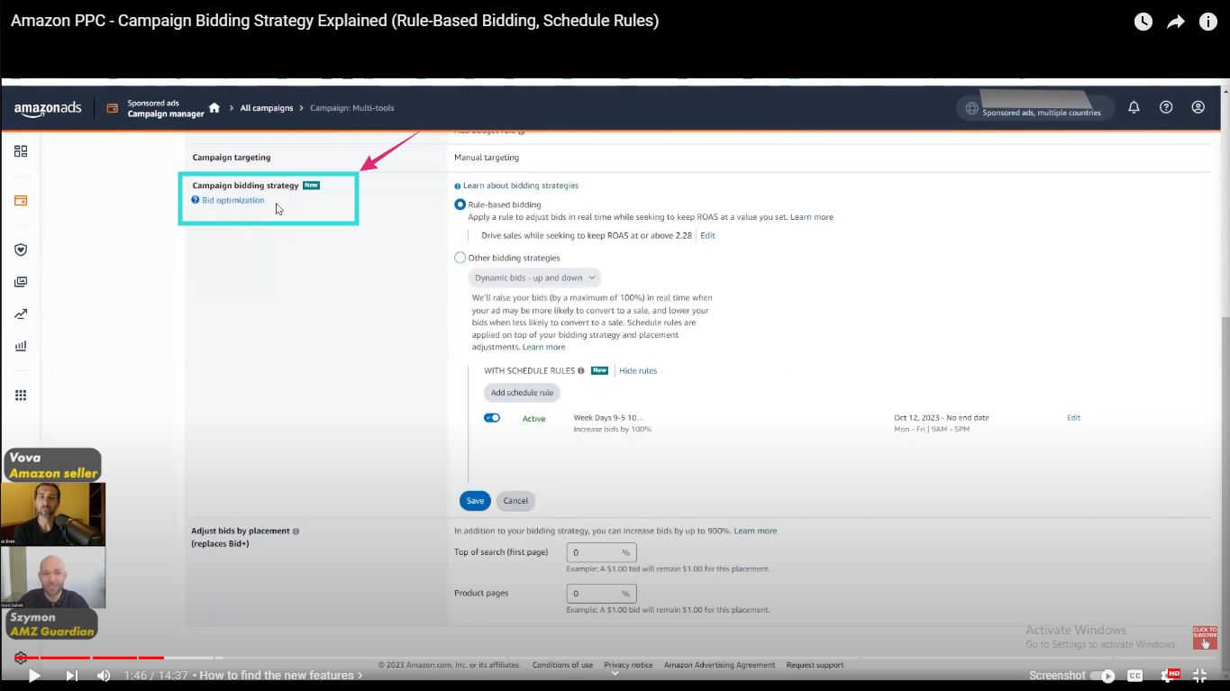Click the Active status text
Screen dimensions: 1230x691
[x=534, y=419]
